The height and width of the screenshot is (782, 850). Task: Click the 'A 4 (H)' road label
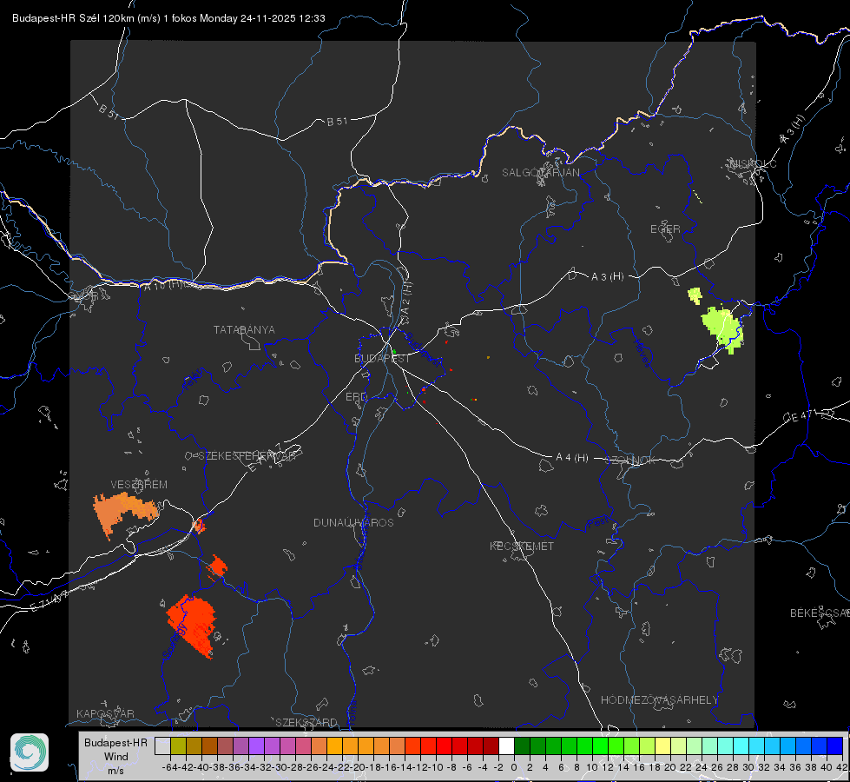click(x=572, y=458)
